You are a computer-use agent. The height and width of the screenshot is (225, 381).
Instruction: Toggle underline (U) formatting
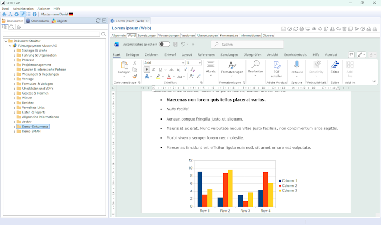tap(161, 70)
